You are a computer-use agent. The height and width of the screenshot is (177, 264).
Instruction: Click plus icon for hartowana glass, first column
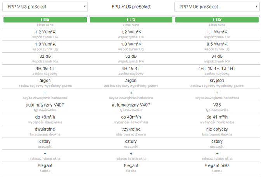[x=45, y=93]
